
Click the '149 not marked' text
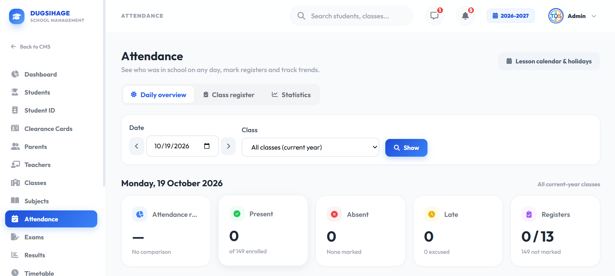point(541,252)
